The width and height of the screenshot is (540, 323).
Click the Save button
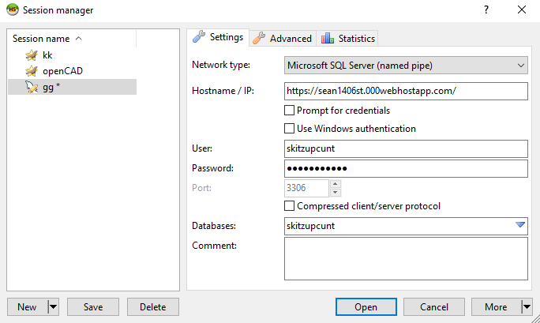tap(93, 307)
